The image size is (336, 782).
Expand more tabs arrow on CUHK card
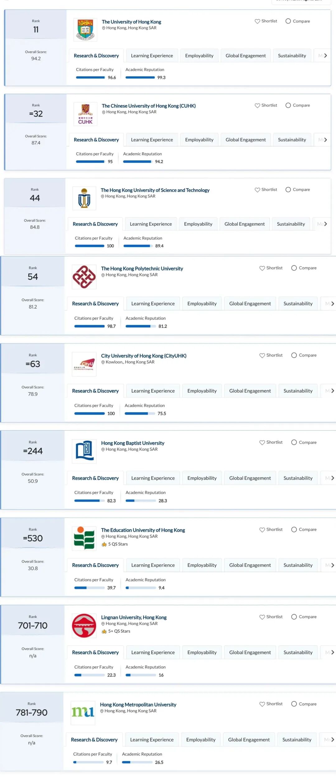tap(325, 140)
